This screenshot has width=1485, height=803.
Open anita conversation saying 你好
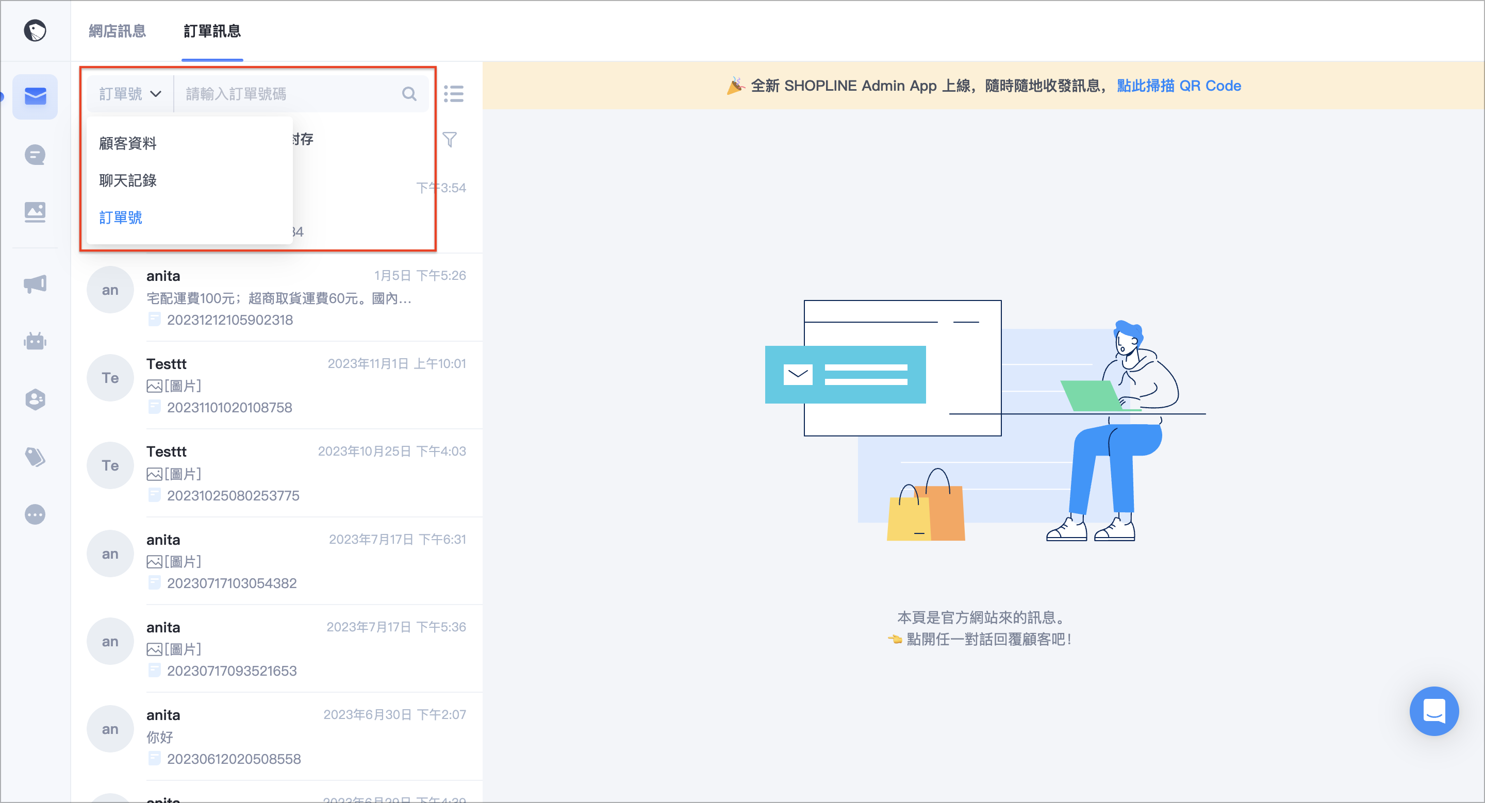(277, 736)
